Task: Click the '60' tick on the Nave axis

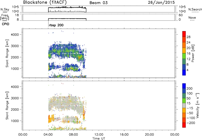Action: click(x=181, y=15)
